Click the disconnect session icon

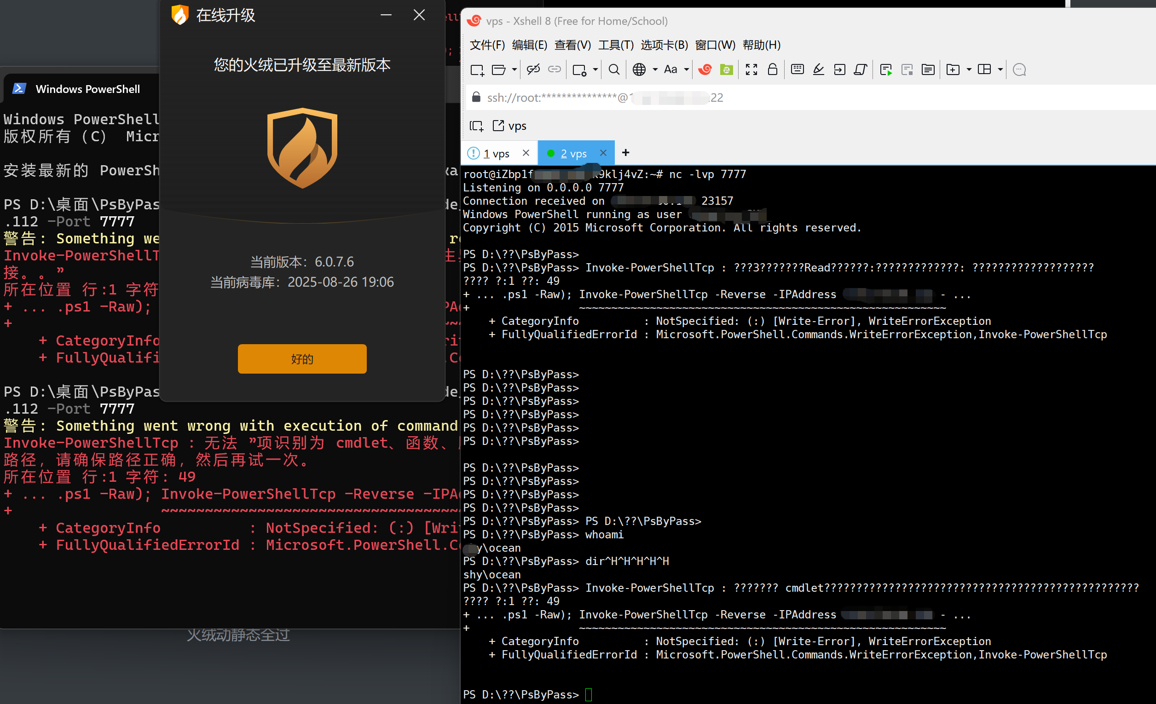pos(533,70)
